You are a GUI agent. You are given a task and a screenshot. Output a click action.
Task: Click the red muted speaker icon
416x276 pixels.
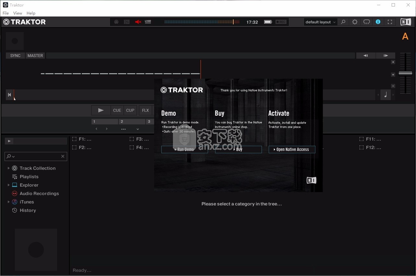(138, 22)
